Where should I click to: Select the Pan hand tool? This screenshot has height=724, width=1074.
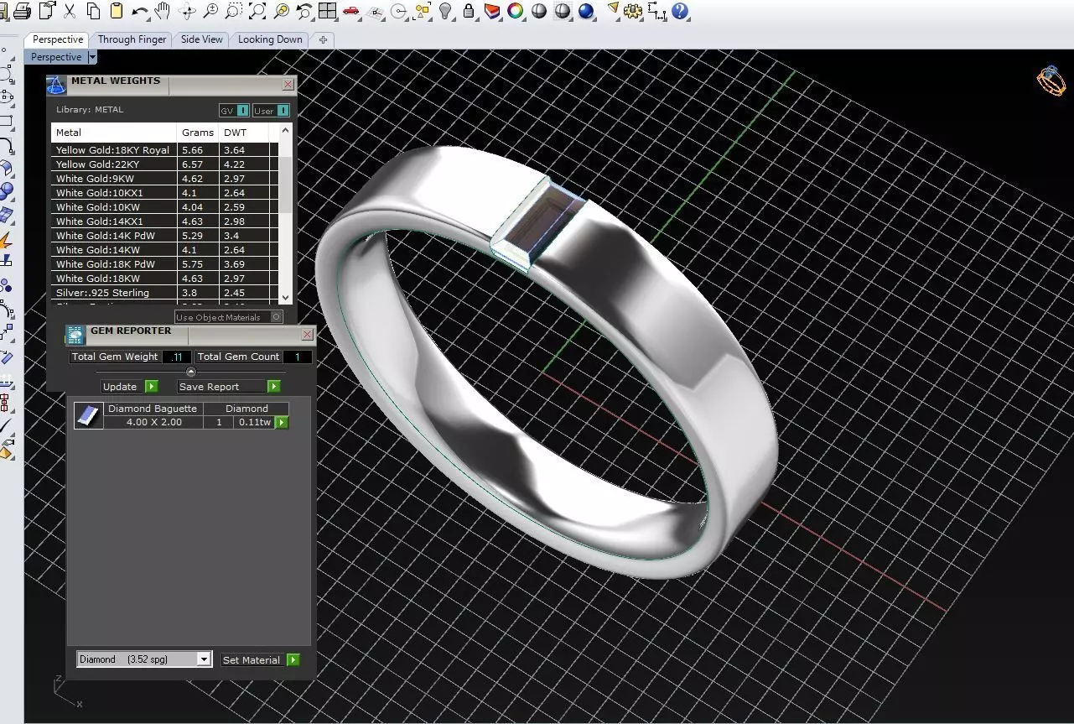(163, 11)
